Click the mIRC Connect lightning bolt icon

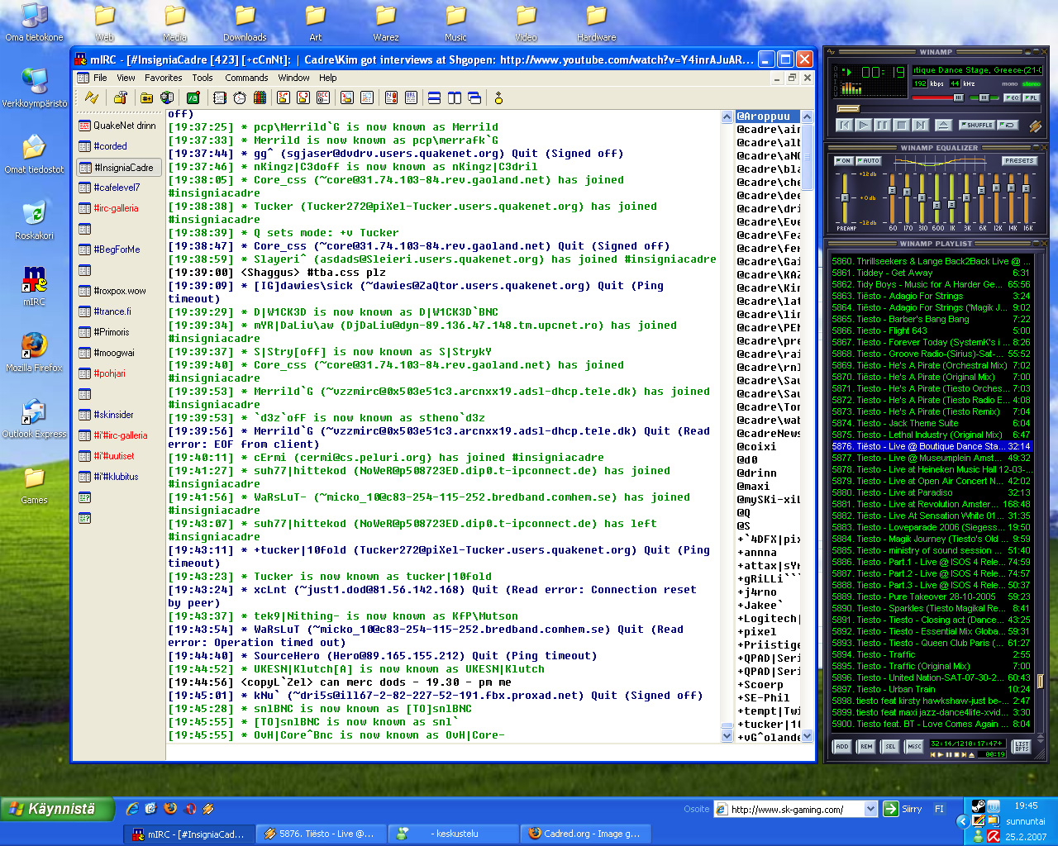coord(92,97)
